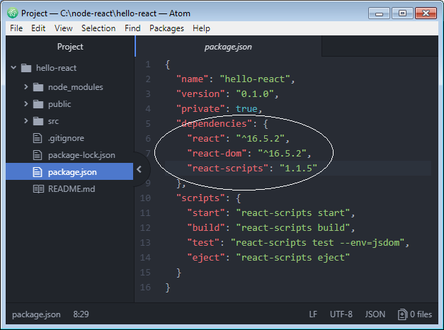
Task: Collapse the hello-react project folder
Action: [13, 68]
